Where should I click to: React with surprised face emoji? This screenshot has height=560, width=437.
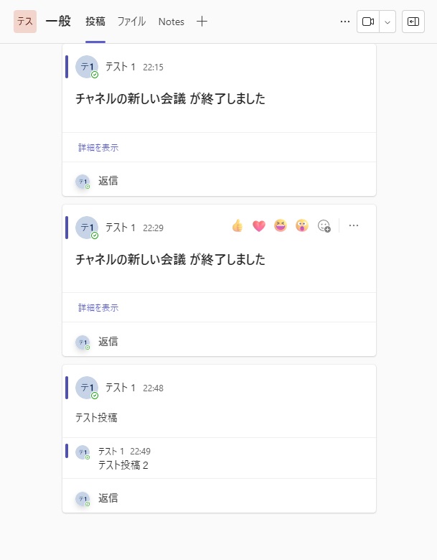click(x=301, y=225)
